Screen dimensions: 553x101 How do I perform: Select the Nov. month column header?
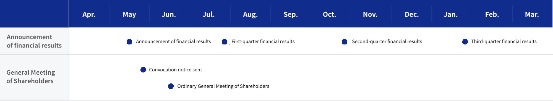tap(370, 14)
